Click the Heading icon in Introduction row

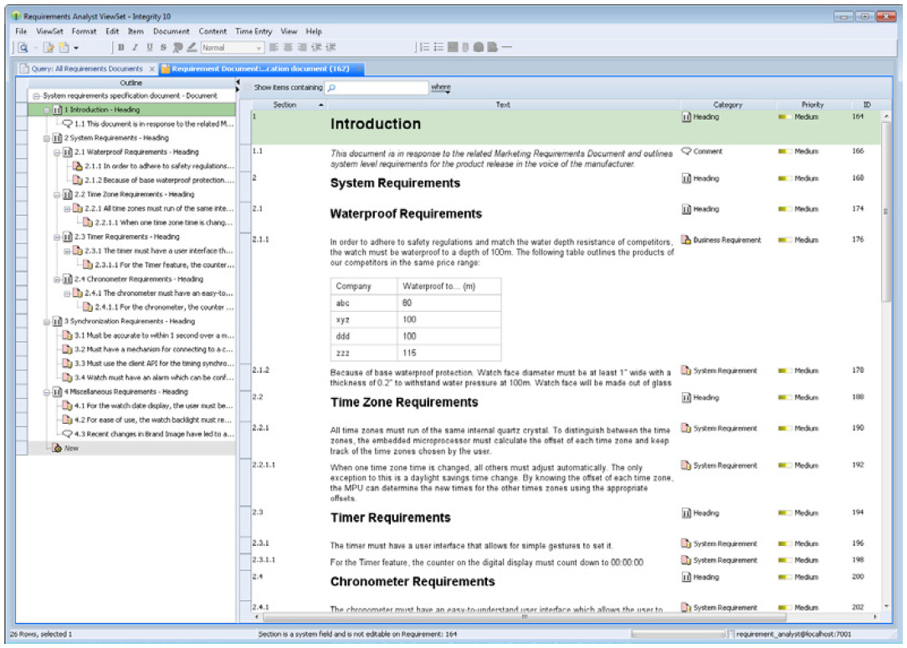686,117
